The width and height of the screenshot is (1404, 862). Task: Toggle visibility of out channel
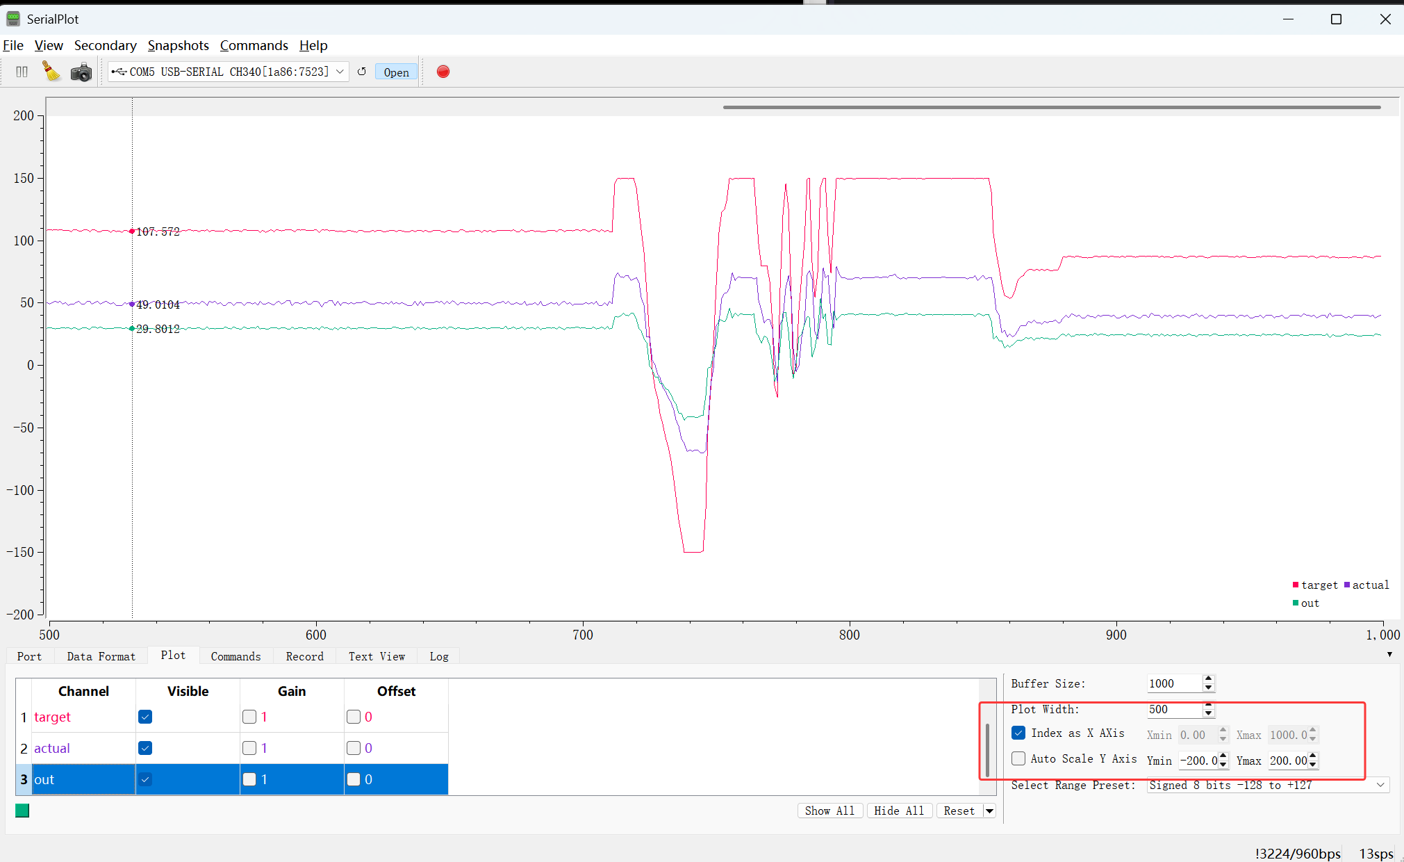(x=145, y=779)
